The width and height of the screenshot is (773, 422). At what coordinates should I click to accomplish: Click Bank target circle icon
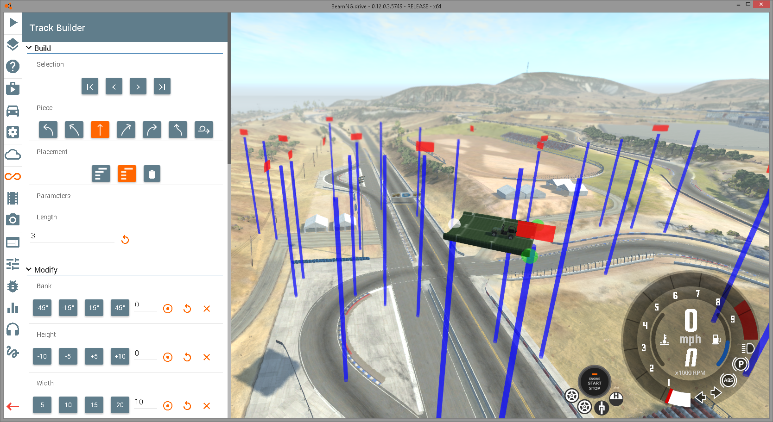click(x=168, y=309)
